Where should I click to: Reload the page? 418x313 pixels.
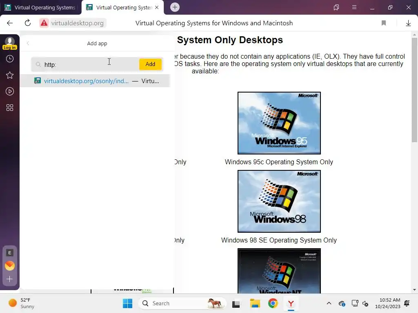28,23
